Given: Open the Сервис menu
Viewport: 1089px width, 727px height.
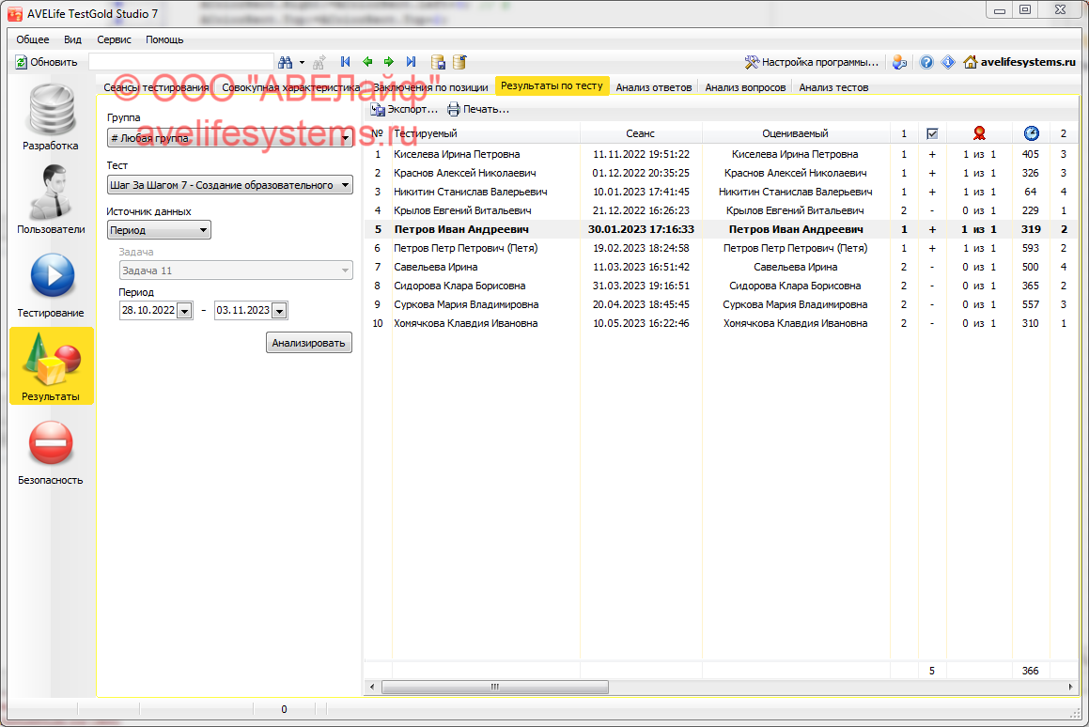Looking at the screenshot, I should (x=114, y=39).
